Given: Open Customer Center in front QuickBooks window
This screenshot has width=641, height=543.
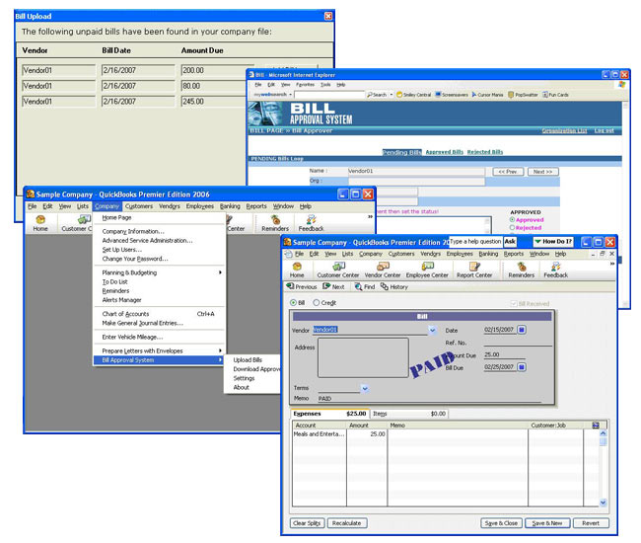Looking at the screenshot, I should (x=337, y=271).
